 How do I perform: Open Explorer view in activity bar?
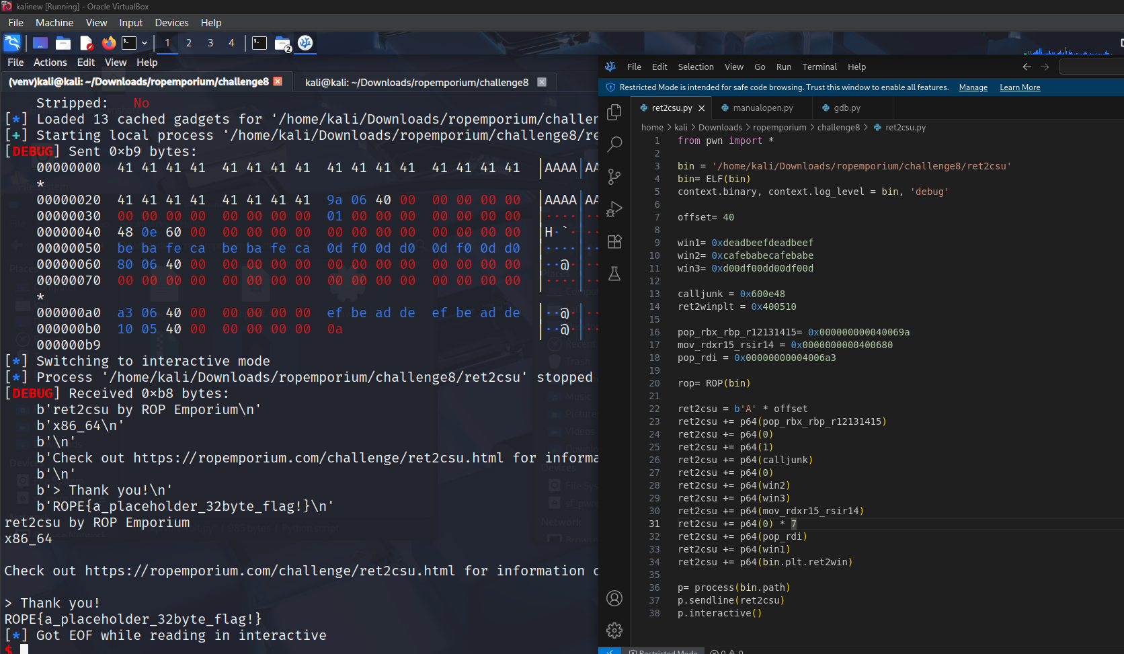(614, 112)
